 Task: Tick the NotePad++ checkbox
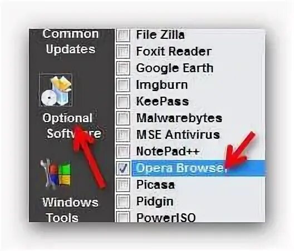[x=123, y=151]
